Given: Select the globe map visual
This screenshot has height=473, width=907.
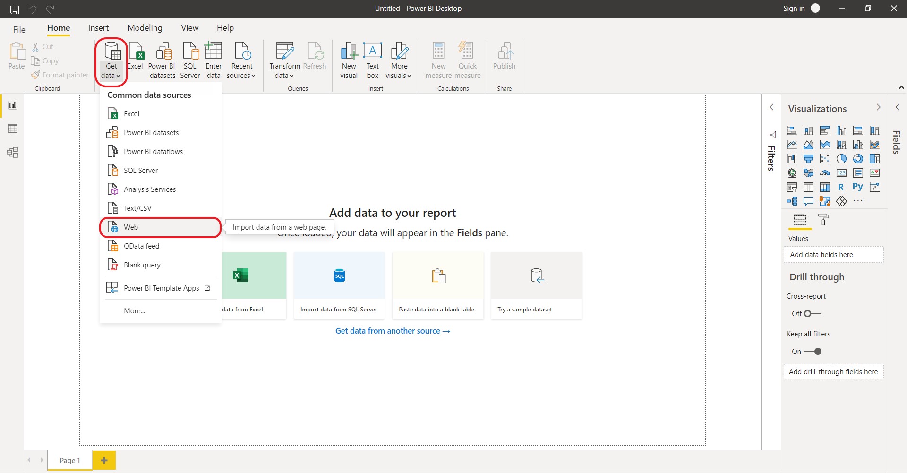Looking at the screenshot, I should [792, 173].
